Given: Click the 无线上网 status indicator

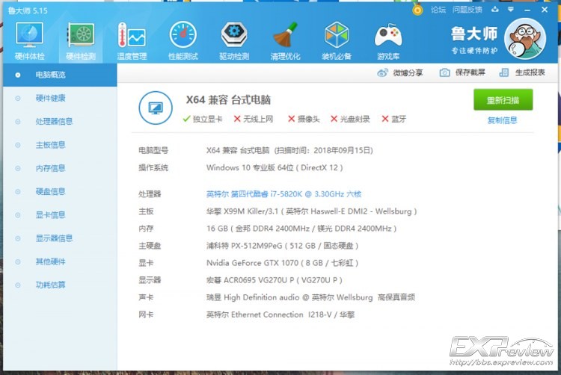Looking at the screenshot, I should tap(254, 119).
